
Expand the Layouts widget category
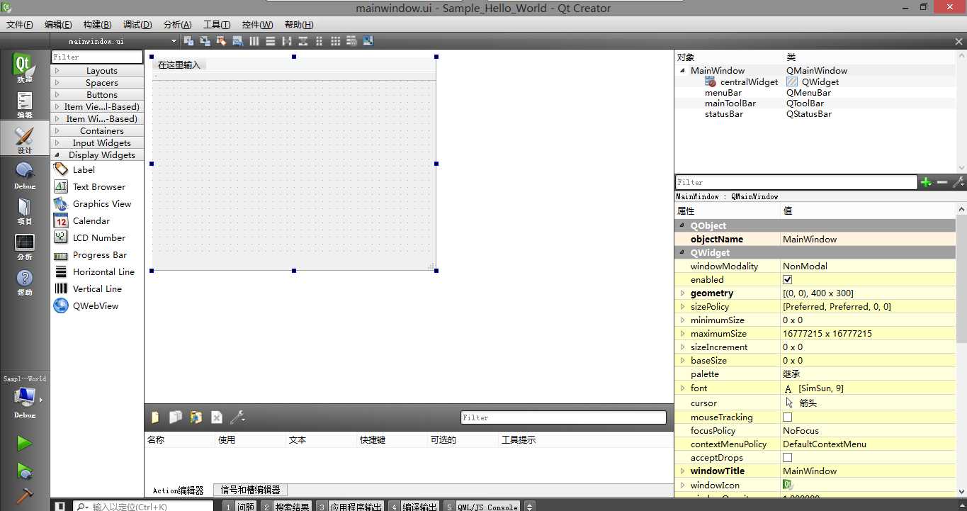[97, 71]
